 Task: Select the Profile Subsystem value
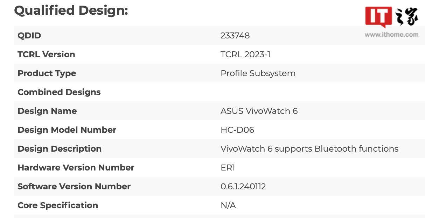[x=258, y=73]
